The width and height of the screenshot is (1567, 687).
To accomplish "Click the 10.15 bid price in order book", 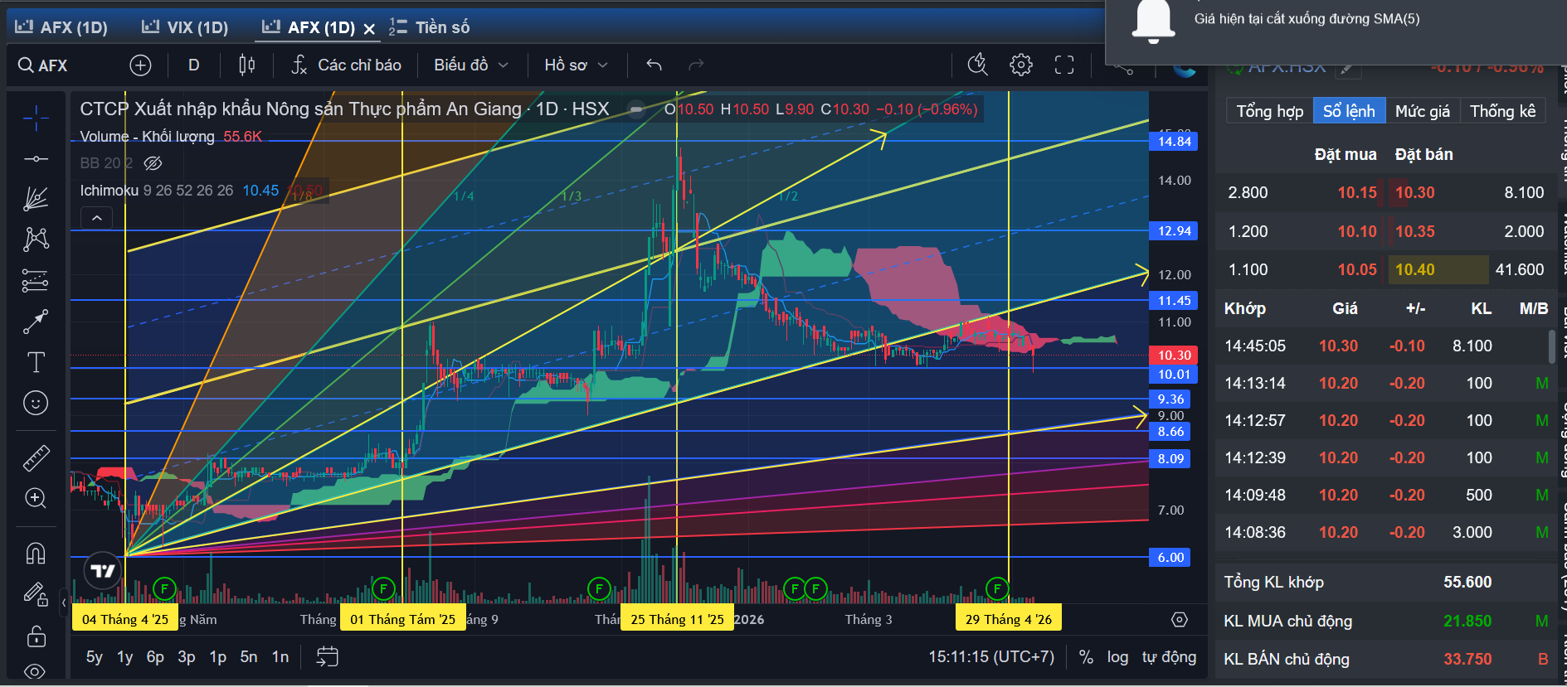I will click(1357, 193).
